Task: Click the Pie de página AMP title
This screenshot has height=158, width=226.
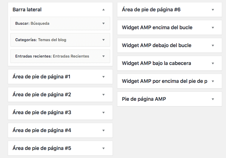Action: (144, 99)
